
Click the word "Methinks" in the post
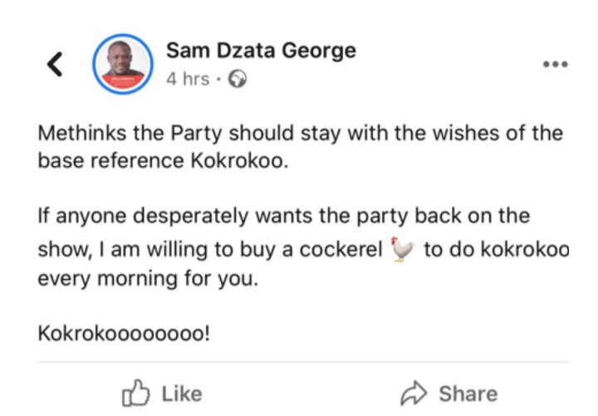[77, 134]
